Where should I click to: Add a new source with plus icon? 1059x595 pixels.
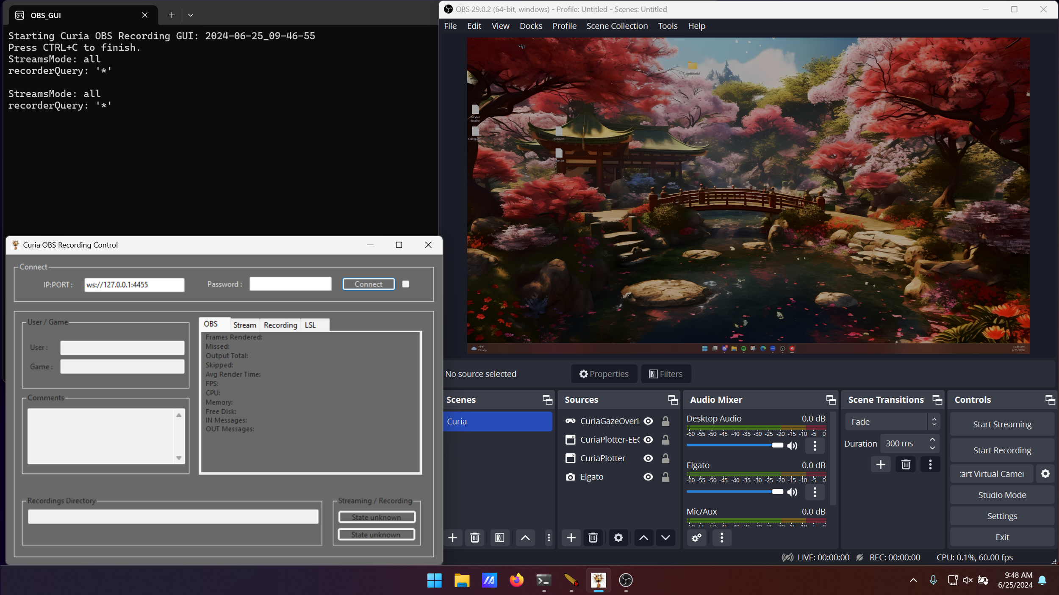(571, 537)
